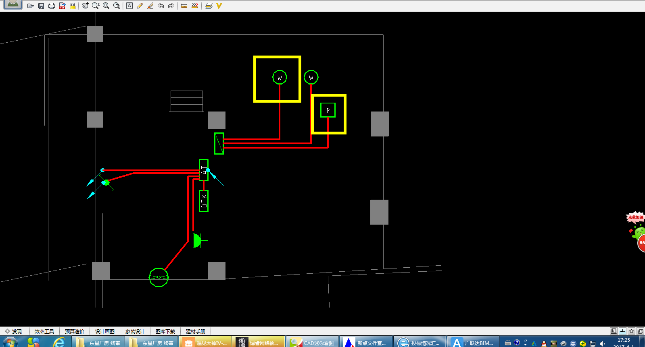Screen dimensions: 645x347
Task: Click the volume speaker tray icon
Action: click(602, 343)
